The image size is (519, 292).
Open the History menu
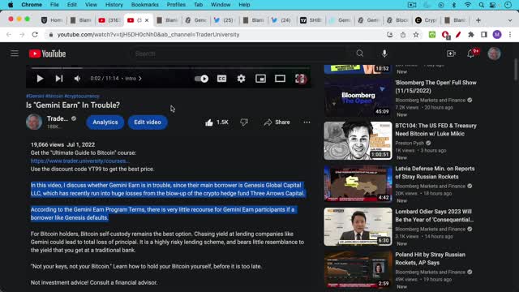(114, 5)
